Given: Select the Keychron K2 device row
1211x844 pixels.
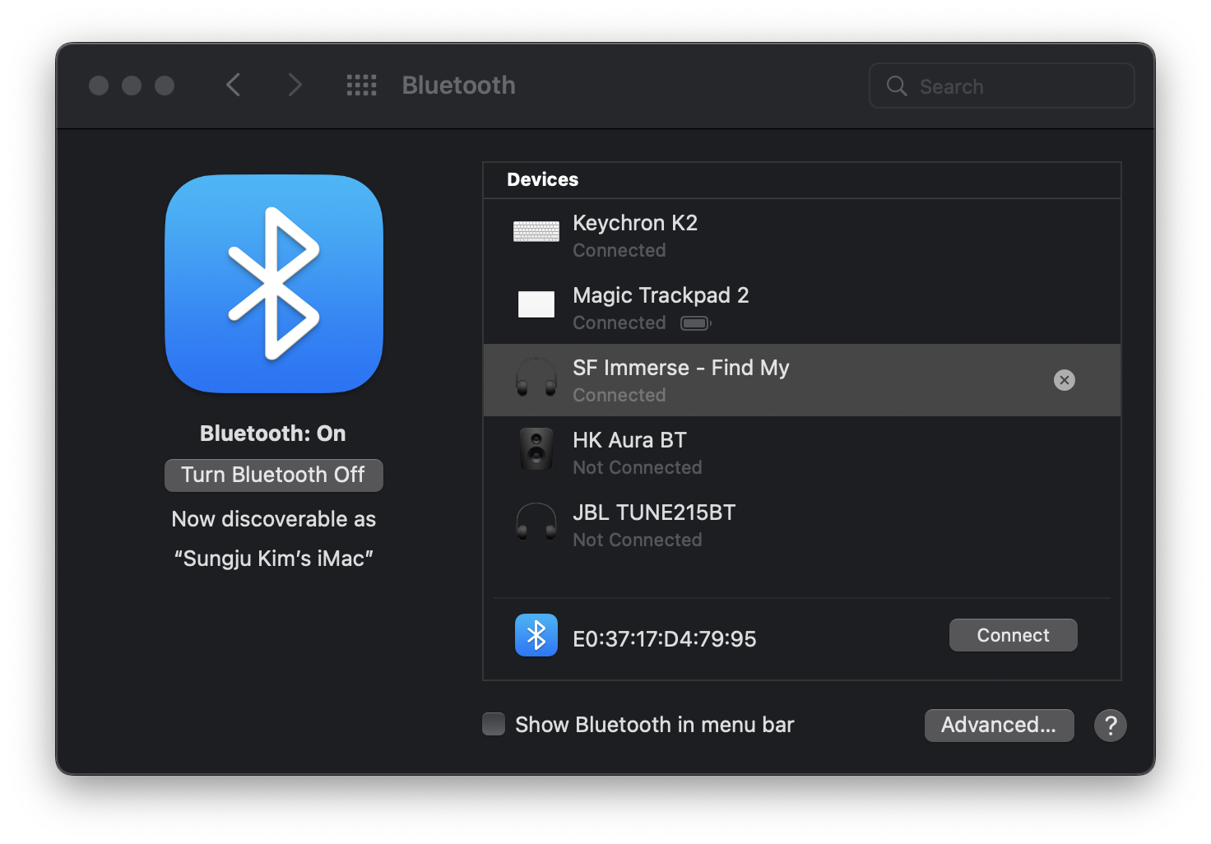Looking at the screenshot, I should [802, 235].
